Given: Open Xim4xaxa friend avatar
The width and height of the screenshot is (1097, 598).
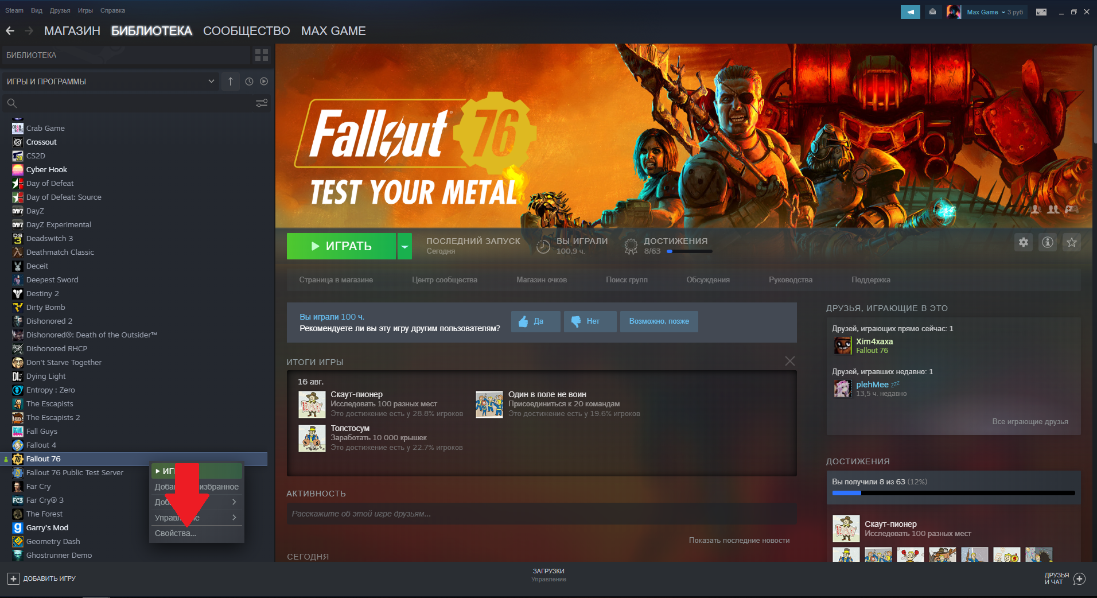Looking at the screenshot, I should coord(843,345).
